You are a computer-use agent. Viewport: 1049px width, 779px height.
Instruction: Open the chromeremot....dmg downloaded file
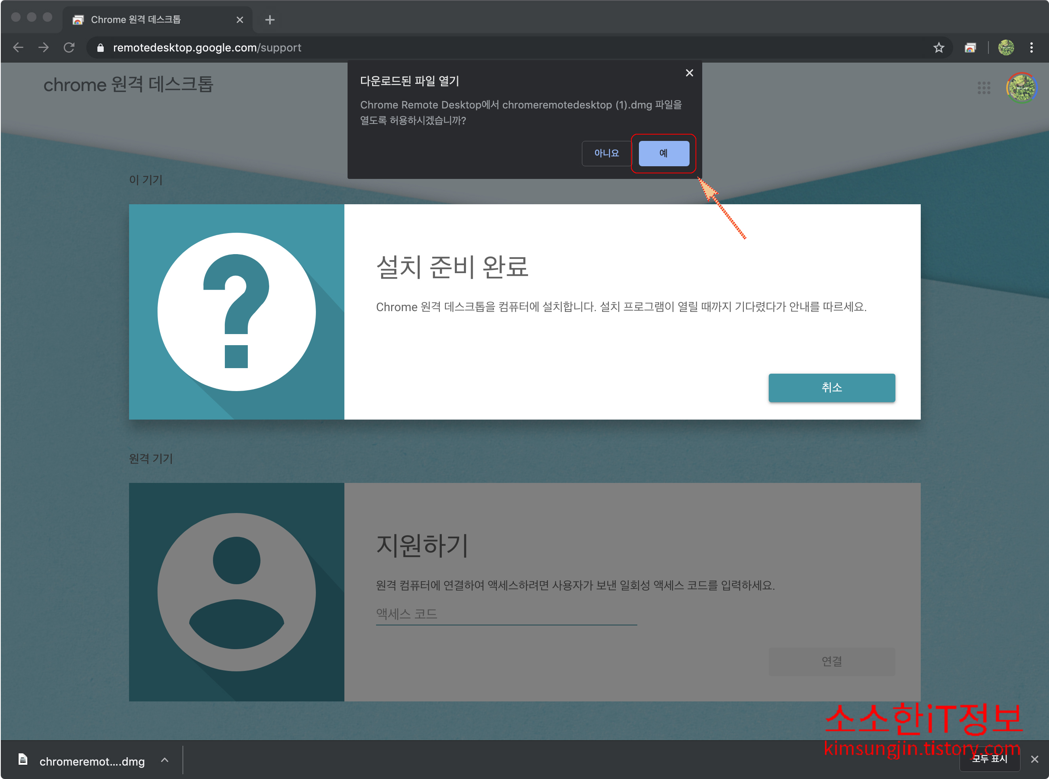(91, 761)
